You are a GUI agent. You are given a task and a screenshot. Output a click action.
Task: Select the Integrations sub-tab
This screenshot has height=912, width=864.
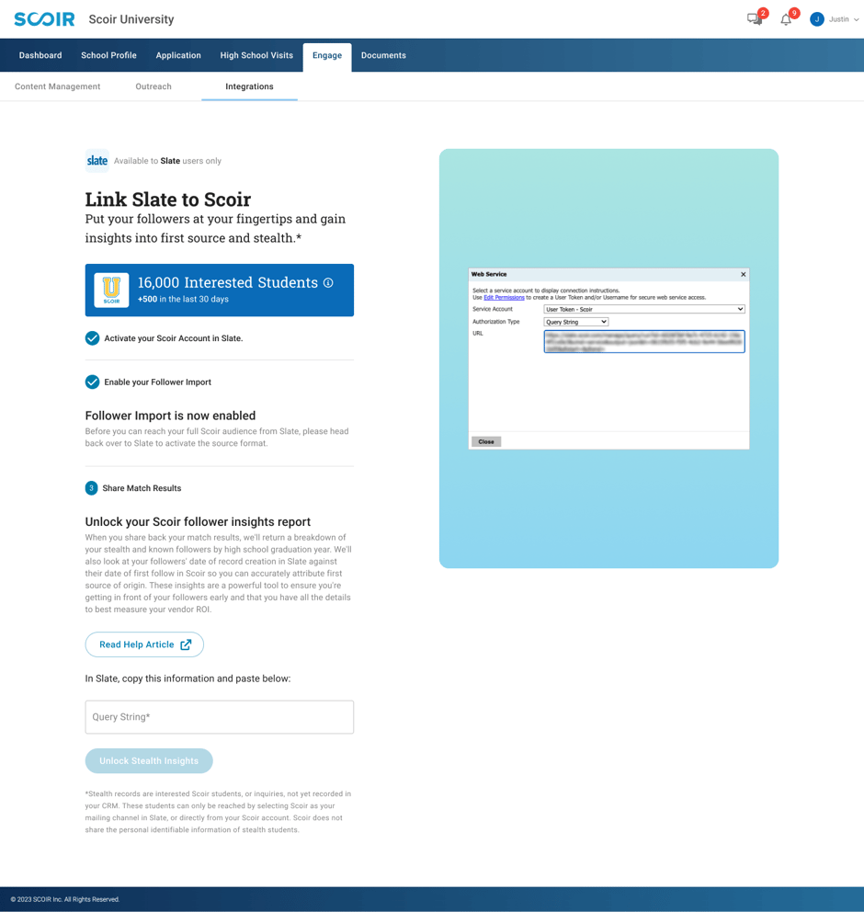click(x=249, y=86)
